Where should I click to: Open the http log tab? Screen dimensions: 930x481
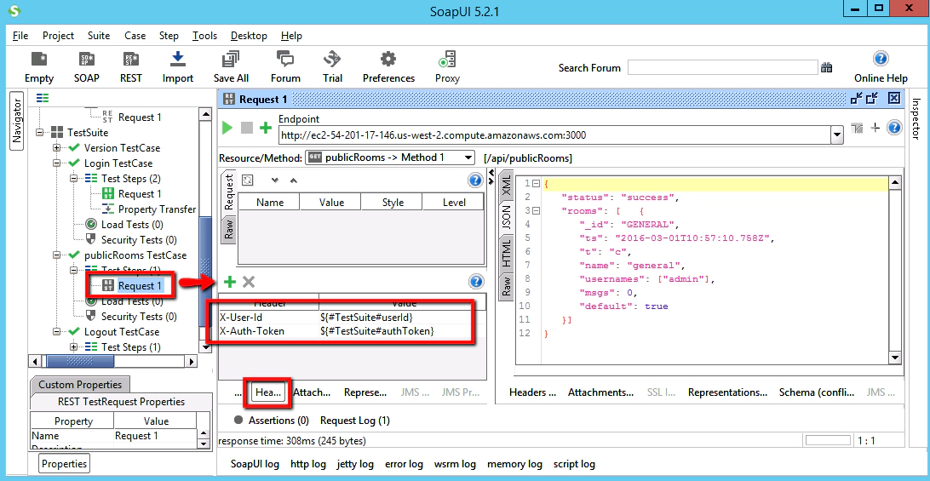point(308,464)
